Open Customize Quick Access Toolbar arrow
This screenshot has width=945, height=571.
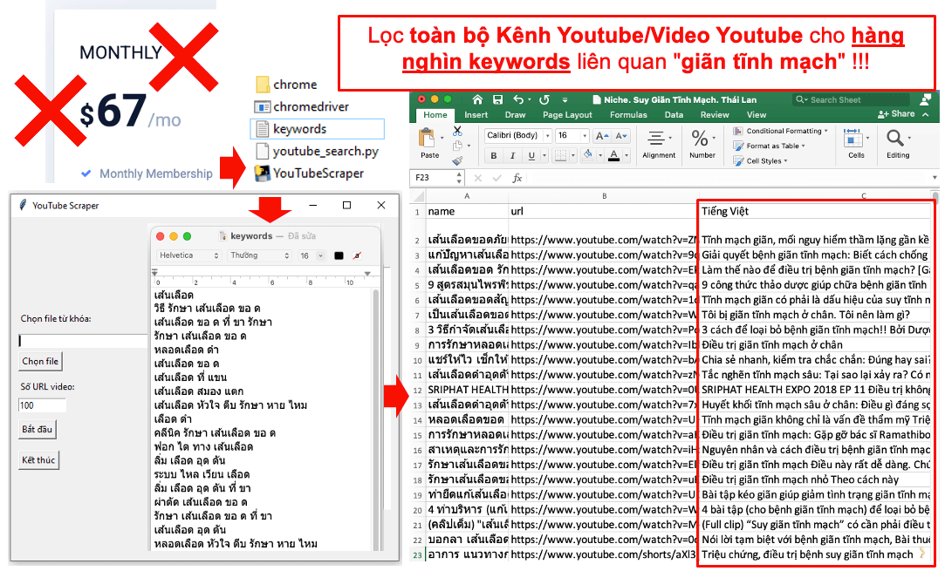[x=565, y=99]
